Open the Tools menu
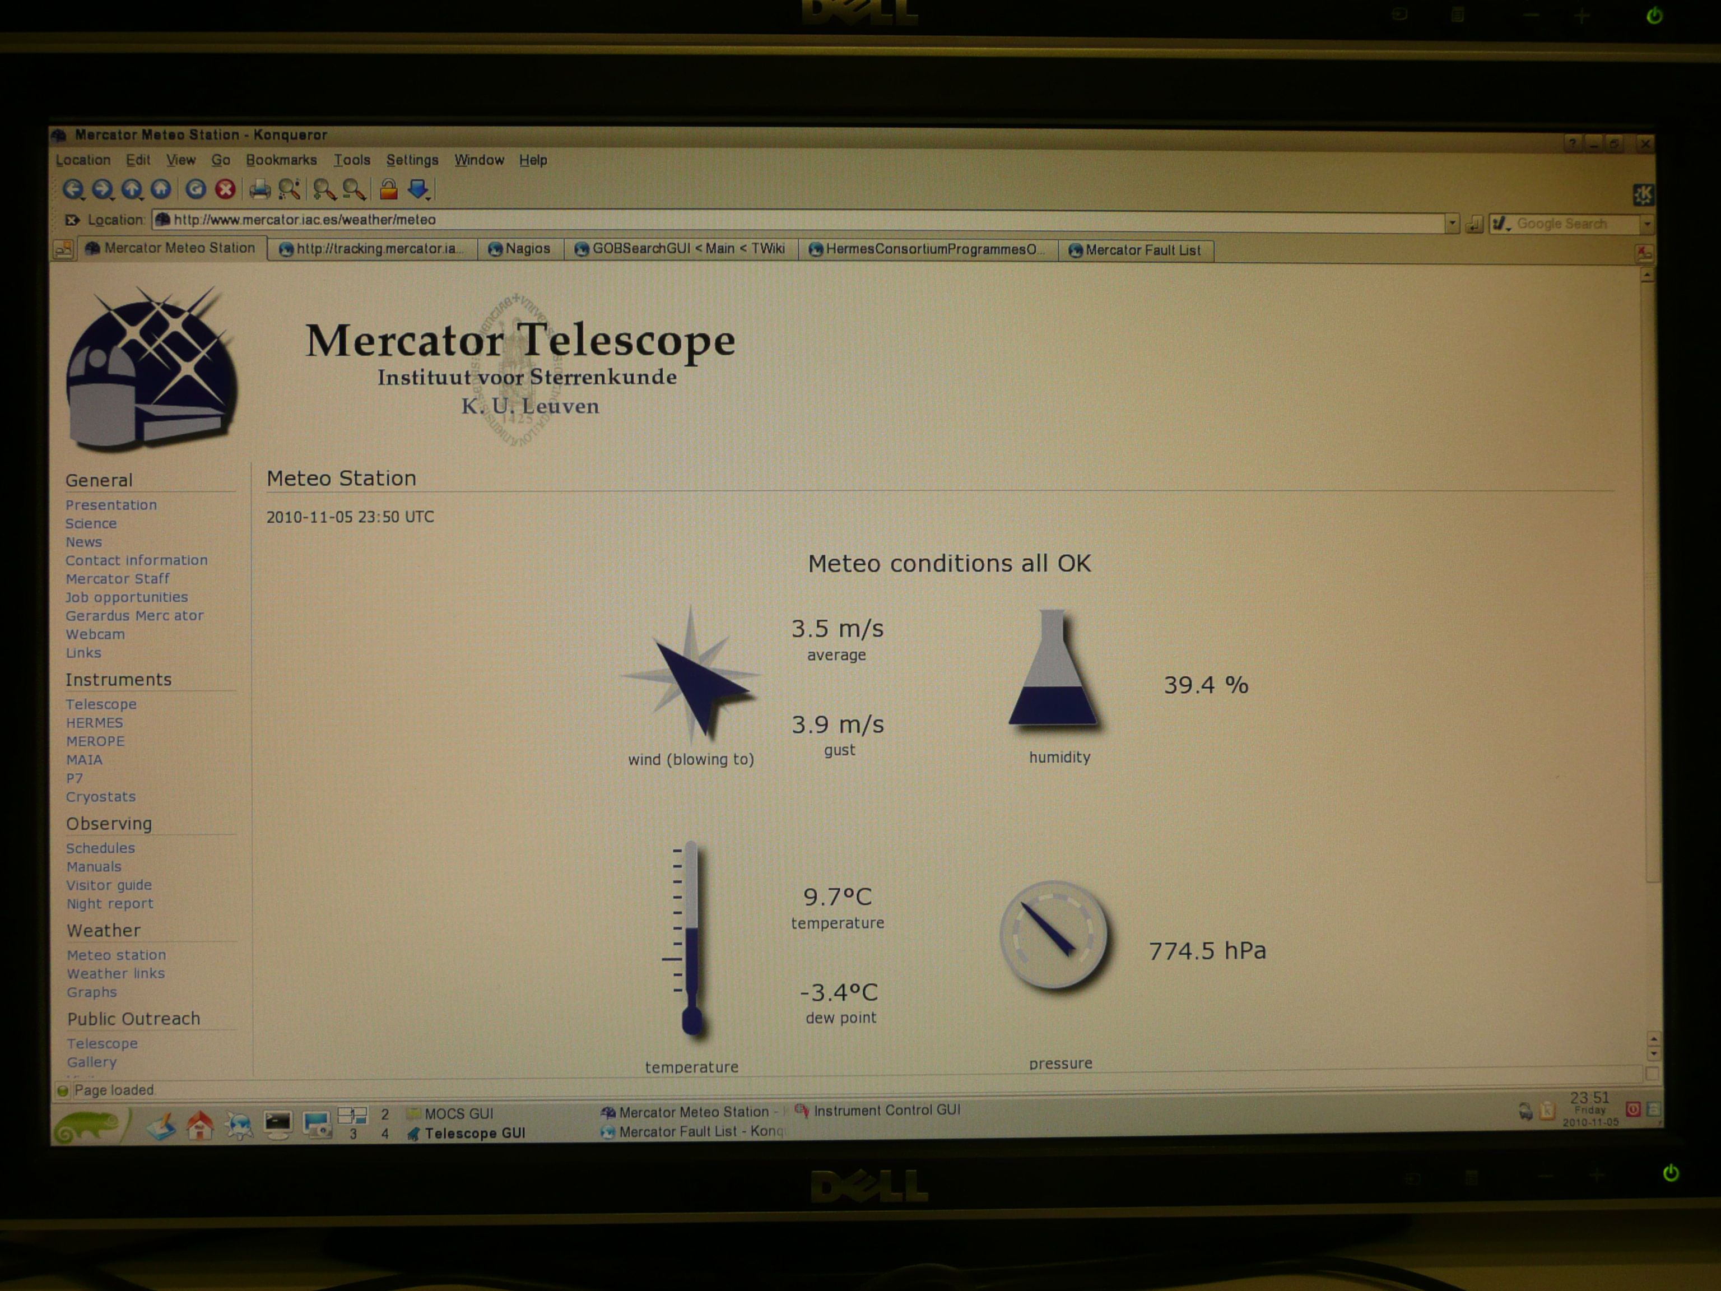Viewport: 1721px width, 1291px height. coord(352,160)
